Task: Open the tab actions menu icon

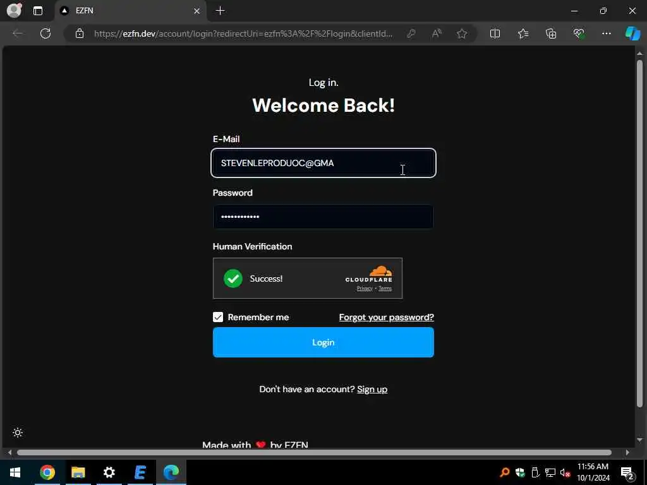Action: tap(38, 11)
